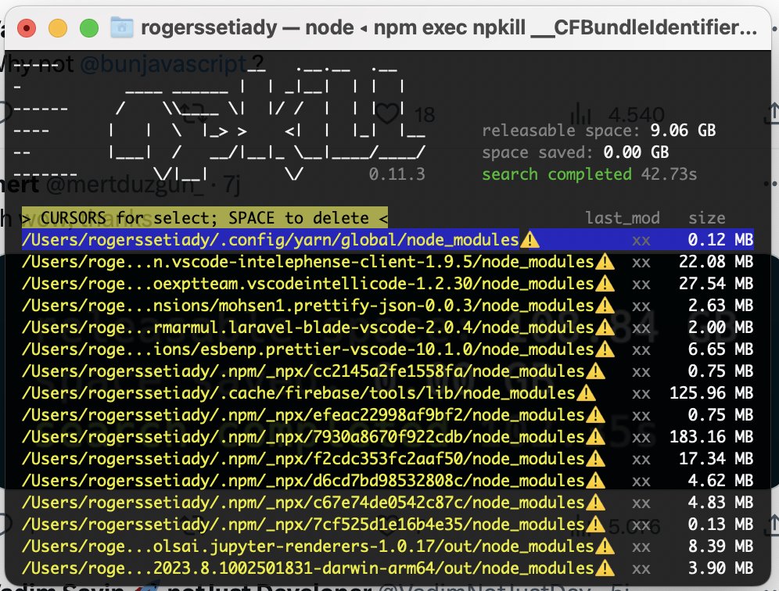The width and height of the screenshot is (779, 591).
Task: Click the search completed status text
Action: point(556,174)
